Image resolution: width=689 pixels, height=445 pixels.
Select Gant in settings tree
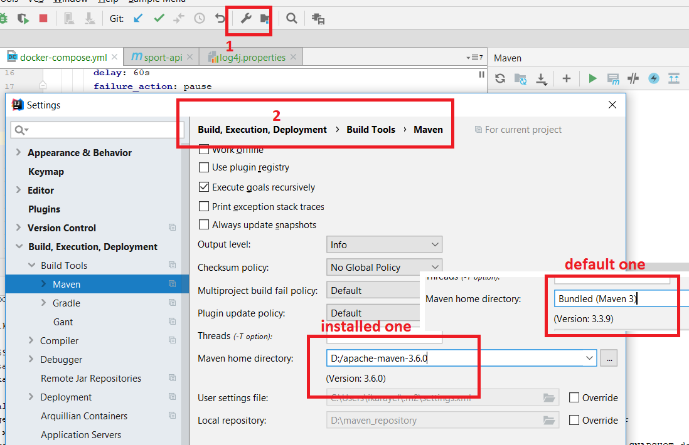click(x=63, y=322)
